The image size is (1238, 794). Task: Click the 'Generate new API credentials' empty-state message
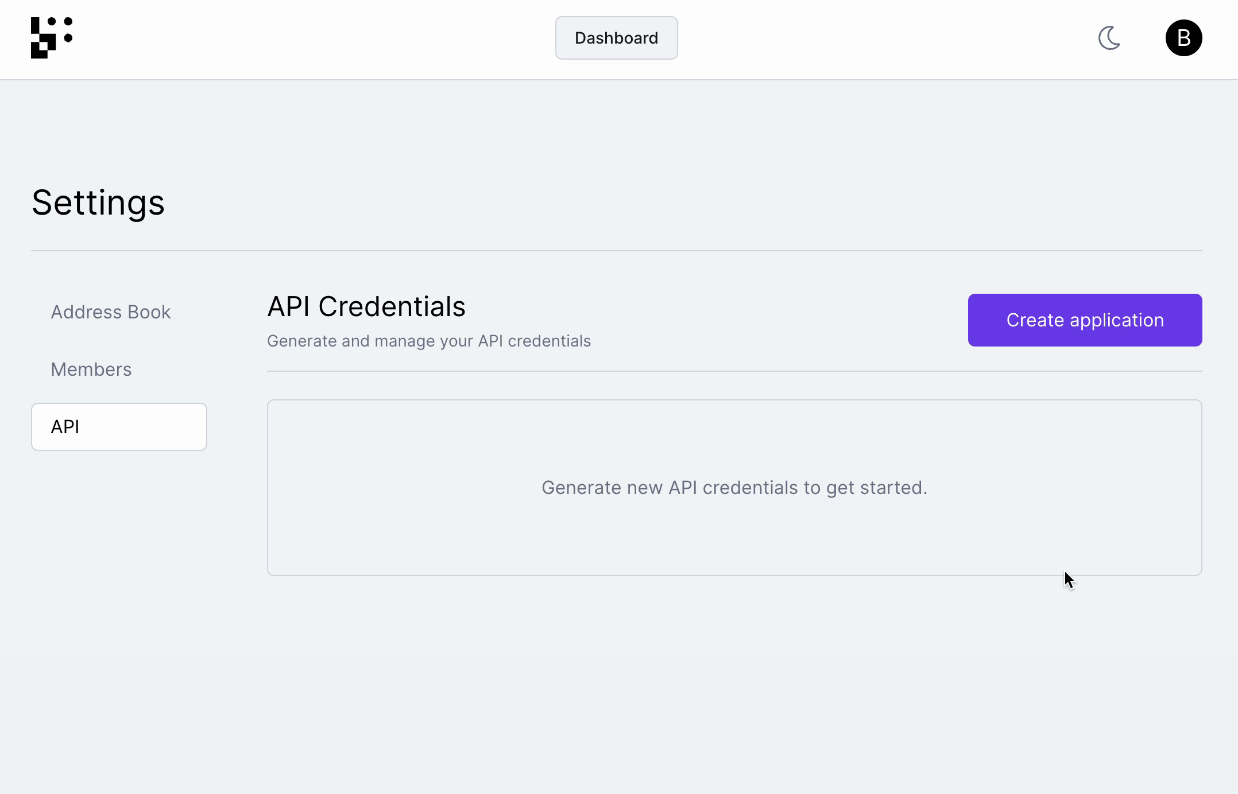(734, 488)
